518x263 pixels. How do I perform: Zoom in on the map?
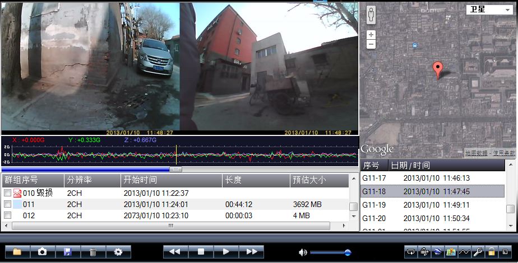click(371, 35)
